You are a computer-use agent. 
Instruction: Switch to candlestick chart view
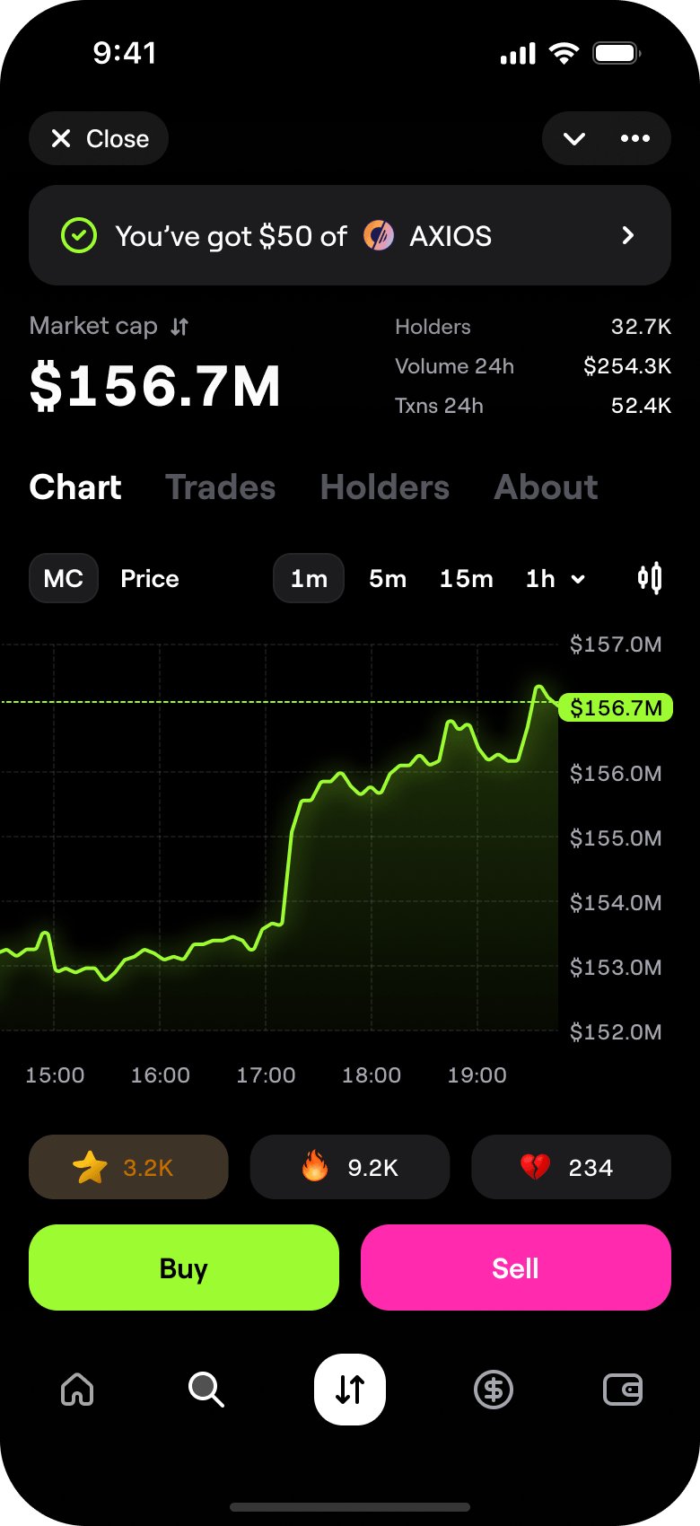(650, 578)
